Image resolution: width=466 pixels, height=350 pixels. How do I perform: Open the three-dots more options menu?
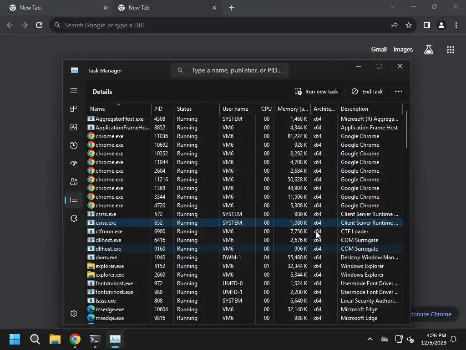point(399,91)
